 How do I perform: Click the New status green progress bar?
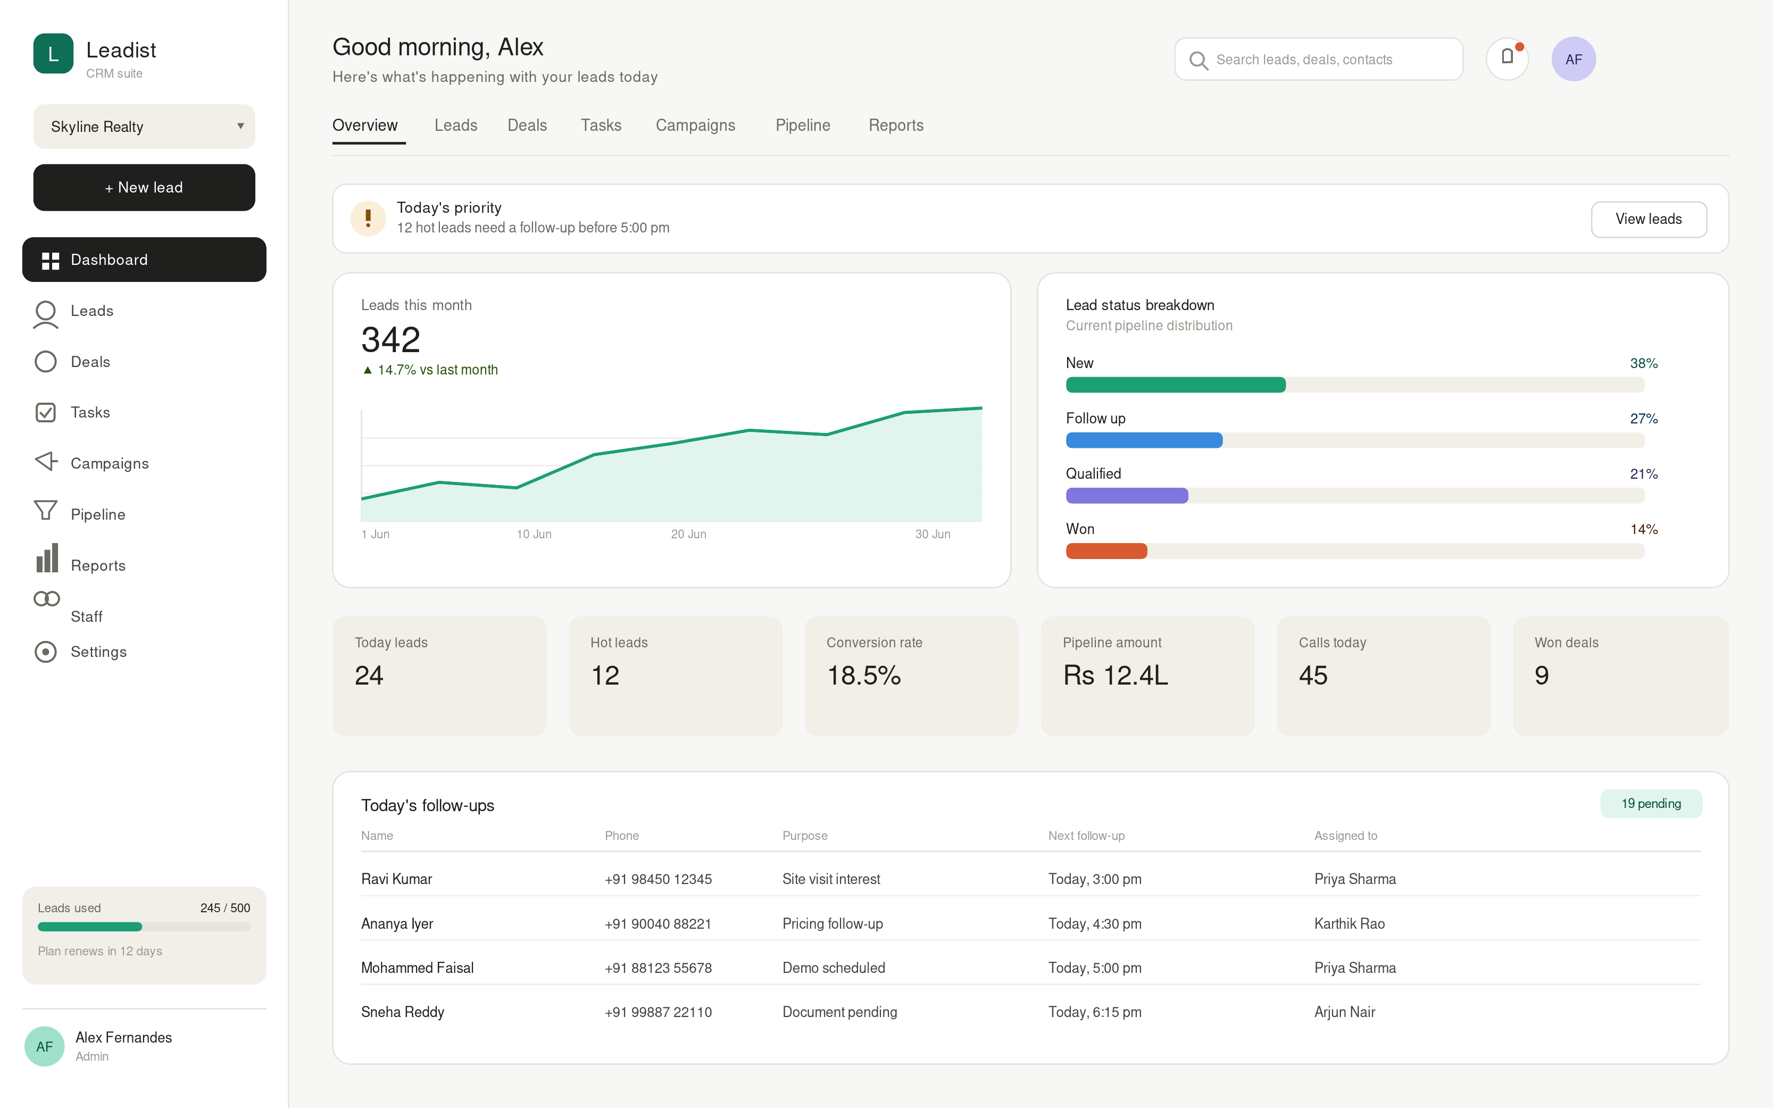tap(1175, 385)
